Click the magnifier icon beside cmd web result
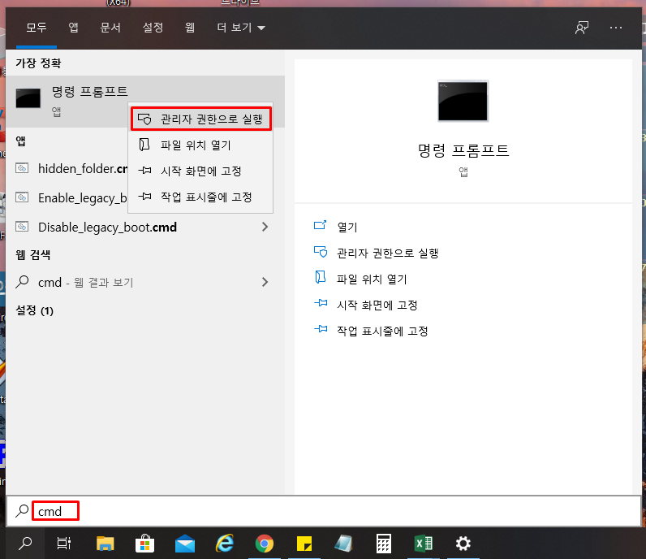 (22, 282)
